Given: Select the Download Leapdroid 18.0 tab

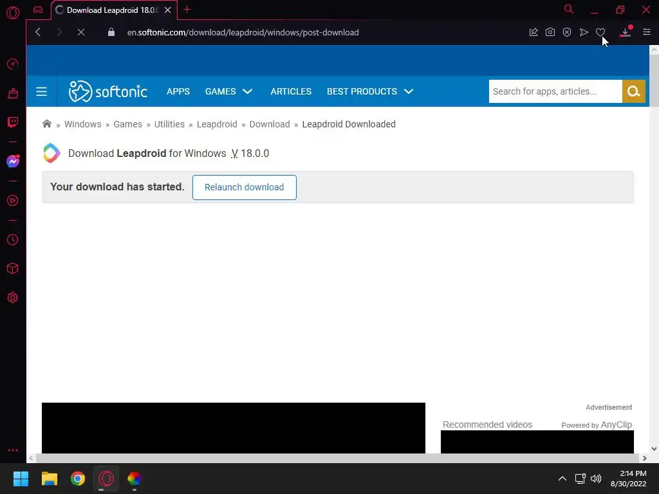Looking at the screenshot, I should 112,10.
